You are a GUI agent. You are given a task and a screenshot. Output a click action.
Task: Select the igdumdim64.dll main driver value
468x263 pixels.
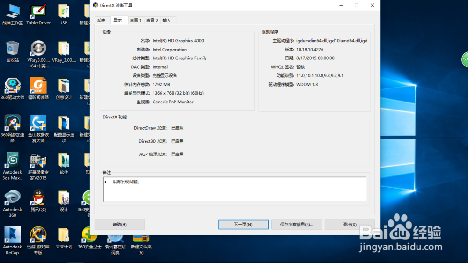pos(332,41)
